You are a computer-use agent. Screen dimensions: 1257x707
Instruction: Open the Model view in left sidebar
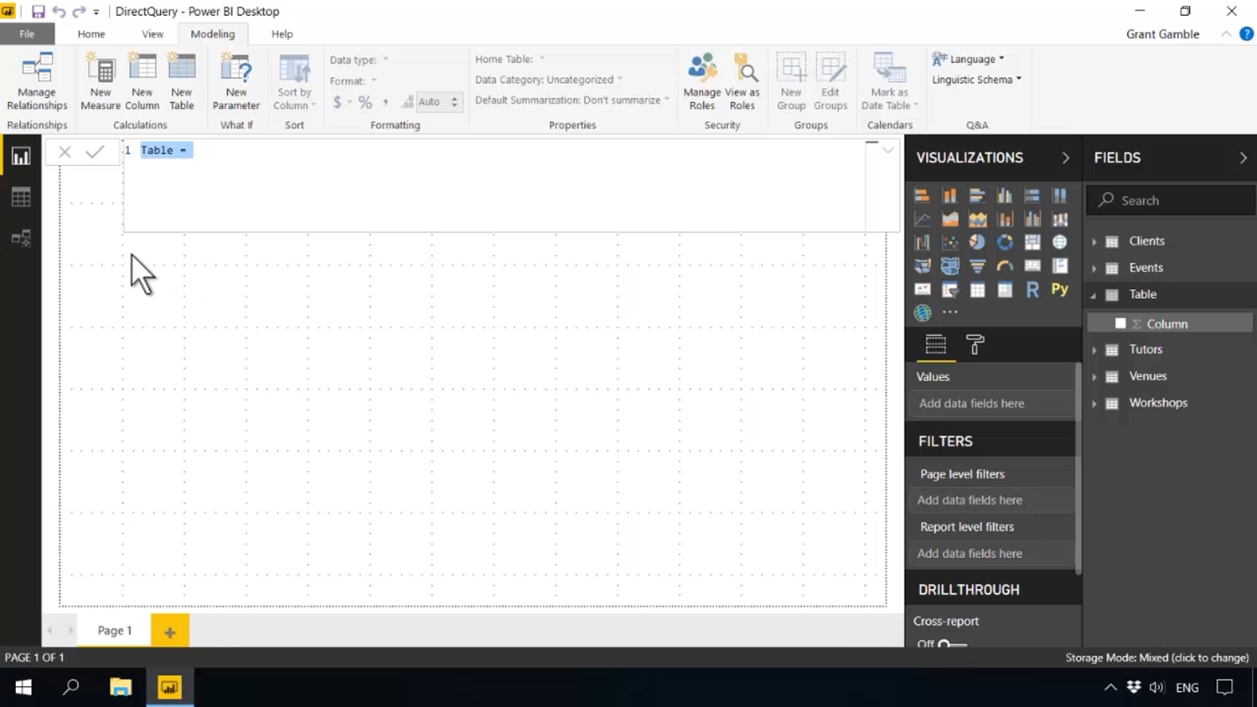pyautogui.click(x=21, y=239)
